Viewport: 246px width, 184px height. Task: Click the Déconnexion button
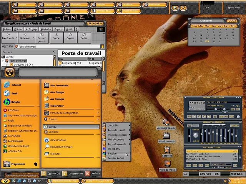pos(72,174)
